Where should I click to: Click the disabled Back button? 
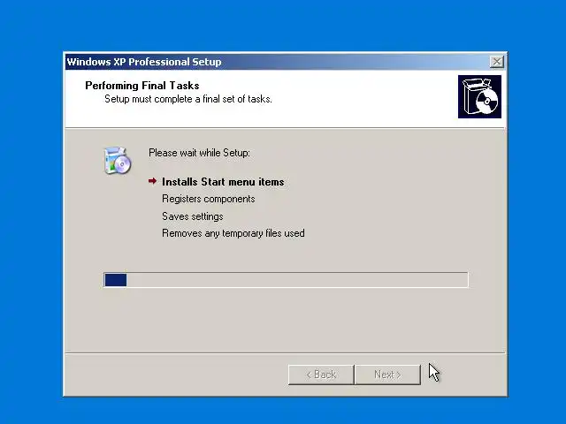[x=321, y=375]
